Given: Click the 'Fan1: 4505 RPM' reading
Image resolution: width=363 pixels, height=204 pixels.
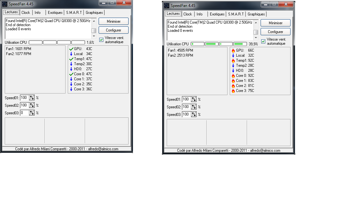Looking at the screenshot, I should 181,50.
